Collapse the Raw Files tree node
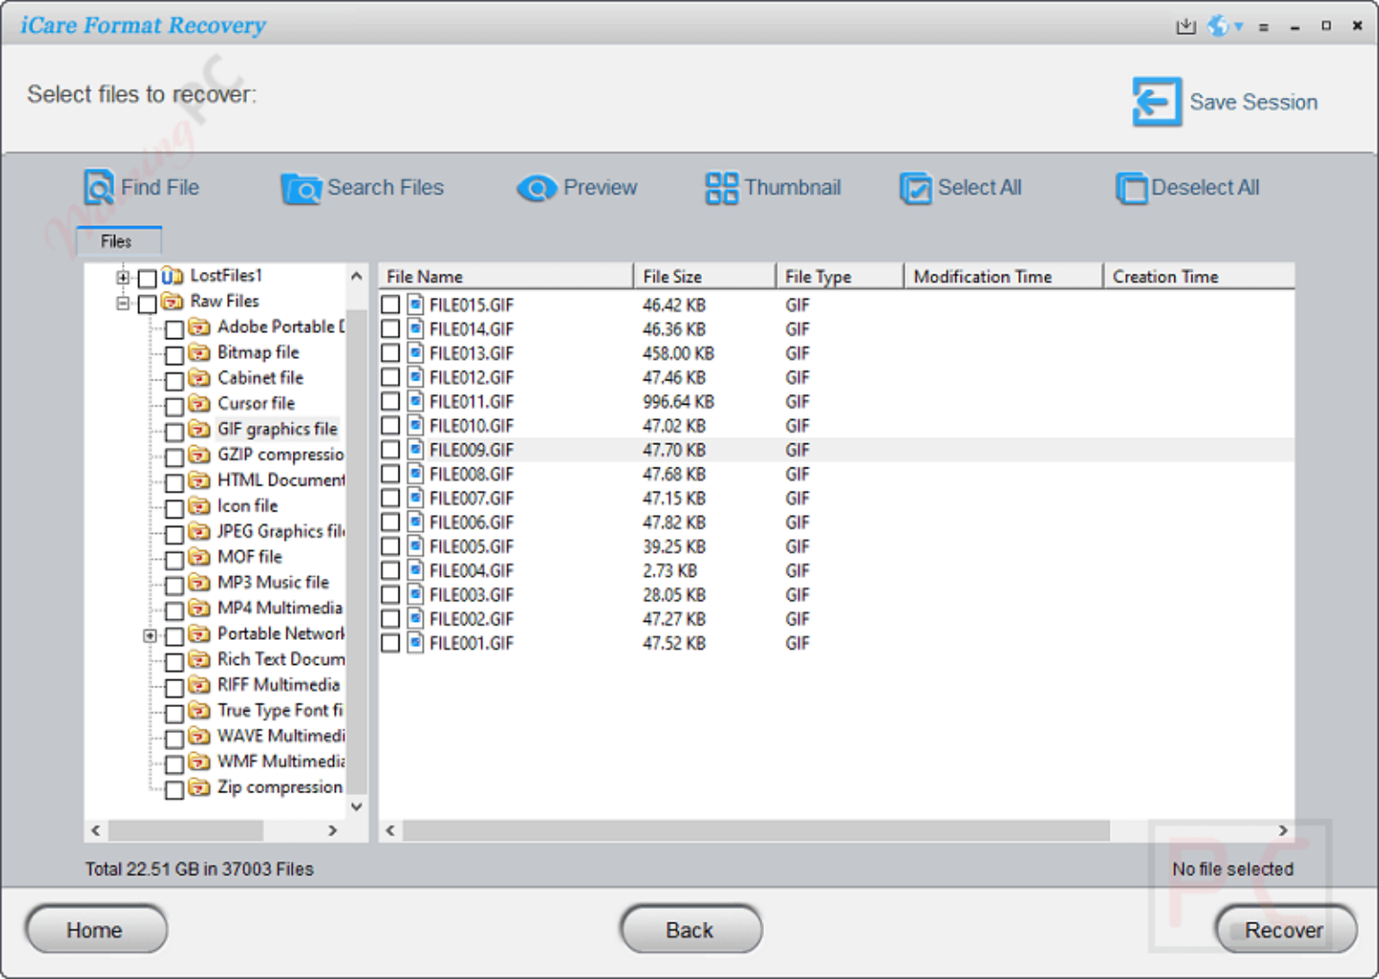The width and height of the screenshot is (1379, 979). (123, 303)
